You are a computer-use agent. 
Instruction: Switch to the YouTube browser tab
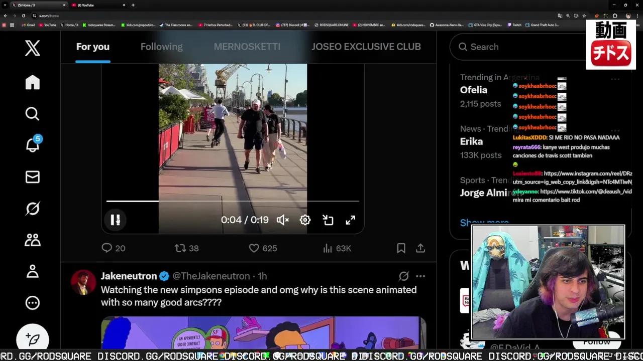[98, 5]
